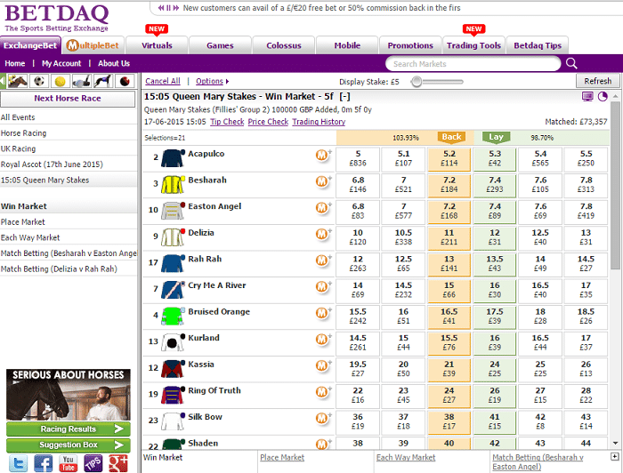This screenshot has height=473, width=623.
Task: Open Betdaq Twitter page icon
Action: 19,463
